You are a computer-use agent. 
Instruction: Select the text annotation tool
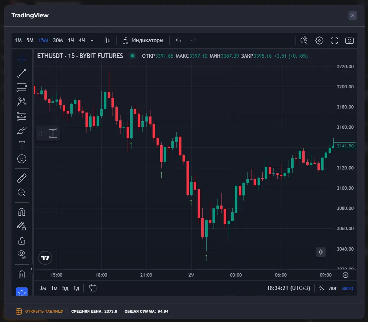coord(22,145)
